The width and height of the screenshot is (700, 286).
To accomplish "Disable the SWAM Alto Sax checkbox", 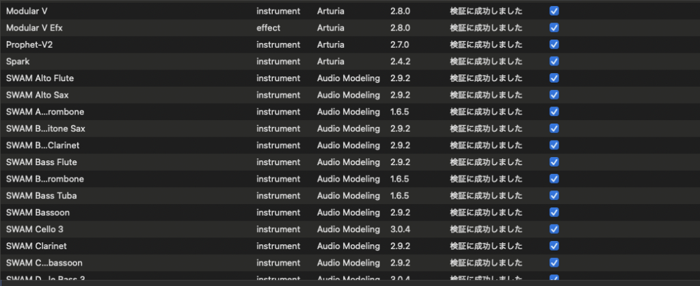I will (554, 95).
